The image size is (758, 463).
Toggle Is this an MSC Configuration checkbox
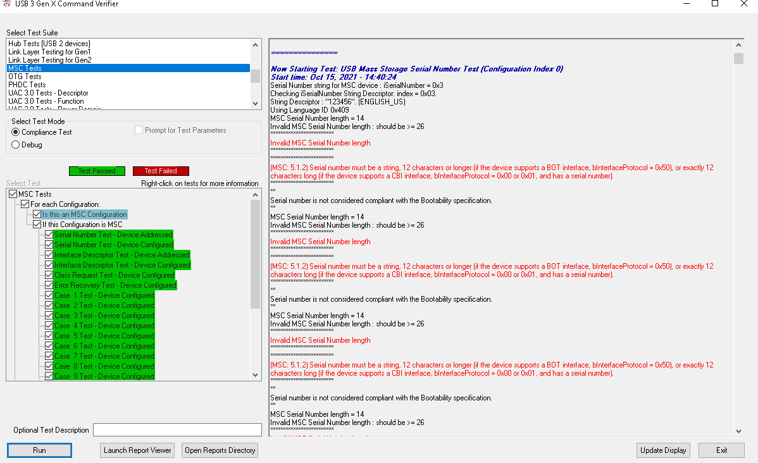[x=37, y=214]
